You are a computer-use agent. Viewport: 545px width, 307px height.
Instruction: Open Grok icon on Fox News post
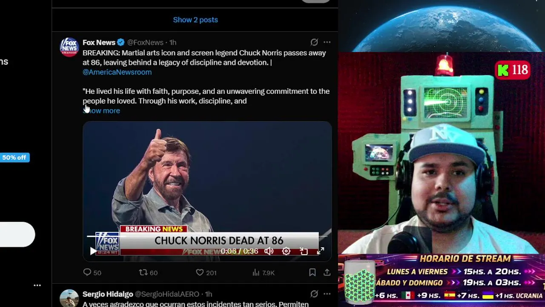[314, 42]
